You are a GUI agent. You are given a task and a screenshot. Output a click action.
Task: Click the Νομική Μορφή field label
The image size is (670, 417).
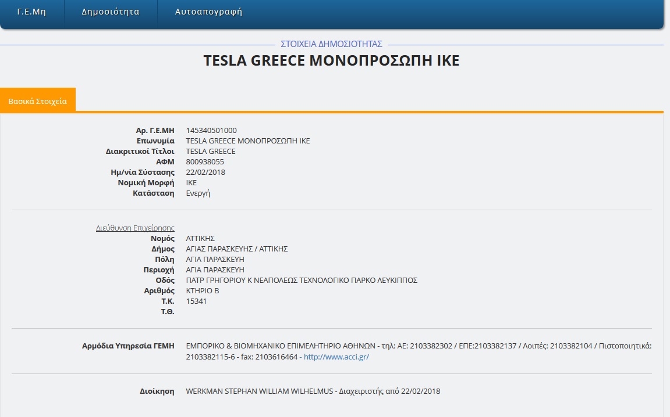(146, 182)
